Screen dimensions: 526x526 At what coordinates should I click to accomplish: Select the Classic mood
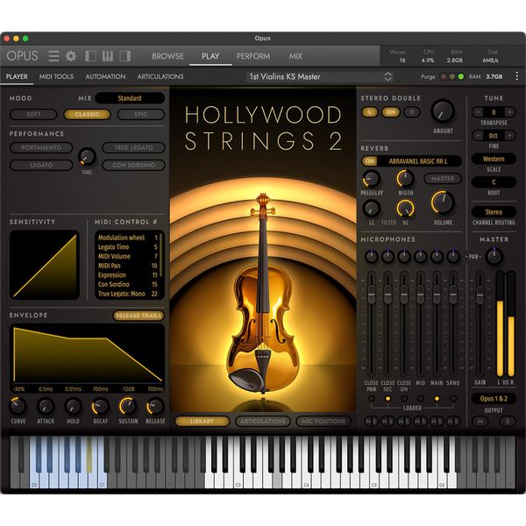pos(87,114)
